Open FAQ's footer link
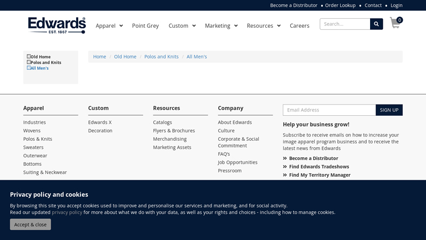The width and height of the screenshot is (426, 240). (x=224, y=154)
